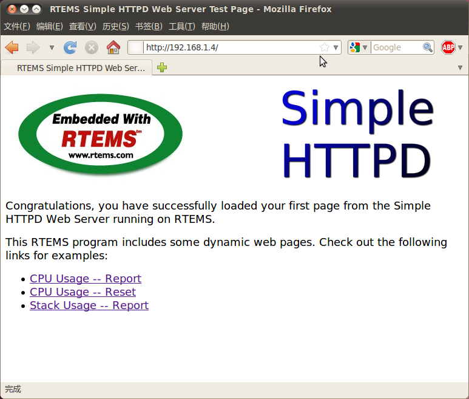Select the RTEMS Simple HTTPD Web Ser... tab
The height and width of the screenshot is (399, 469).
(x=76, y=68)
